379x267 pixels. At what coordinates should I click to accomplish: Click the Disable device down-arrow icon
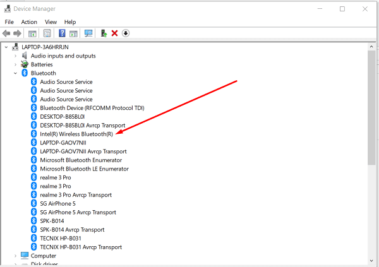coord(126,33)
